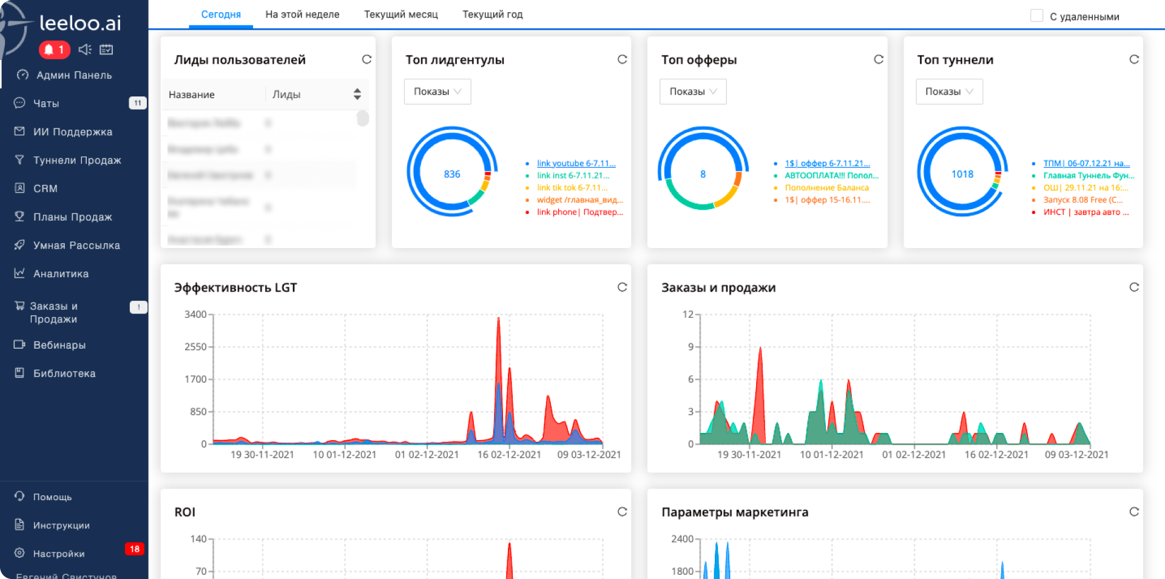Click the 8 donut chart center value
The height and width of the screenshot is (579, 1165).
tap(703, 174)
